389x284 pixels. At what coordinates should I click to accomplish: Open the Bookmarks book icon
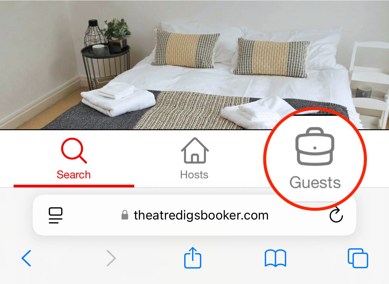[275, 258]
